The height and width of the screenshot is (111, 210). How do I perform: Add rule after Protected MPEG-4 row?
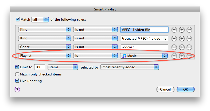(182, 38)
